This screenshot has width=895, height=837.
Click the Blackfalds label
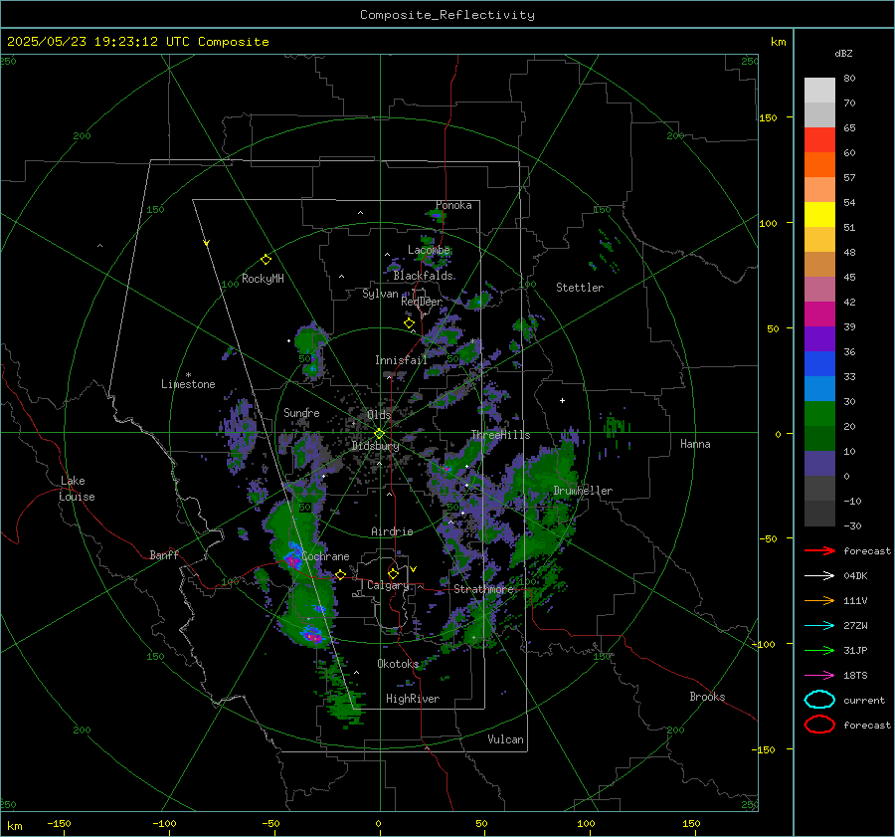coord(423,276)
